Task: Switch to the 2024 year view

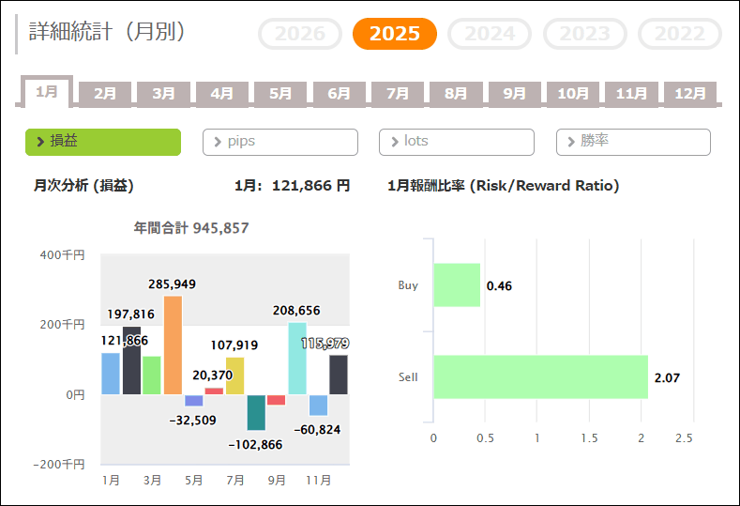Action: (x=490, y=34)
